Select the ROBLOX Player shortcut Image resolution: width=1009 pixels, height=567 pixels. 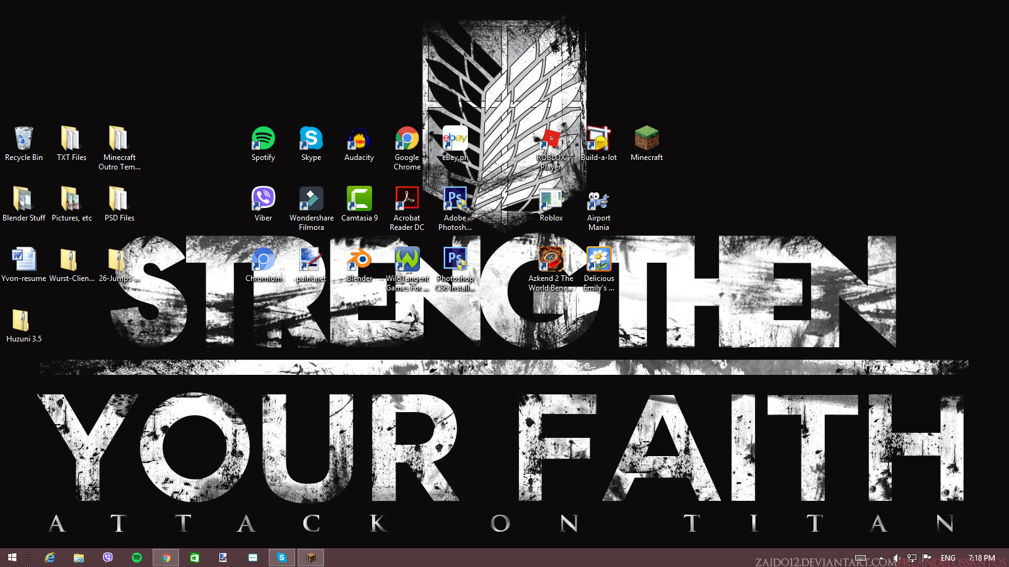pos(551,148)
